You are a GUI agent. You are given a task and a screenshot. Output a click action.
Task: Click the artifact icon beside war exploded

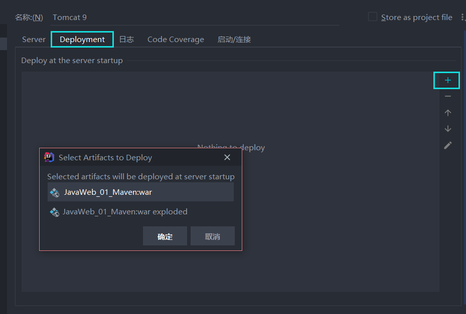click(55, 212)
